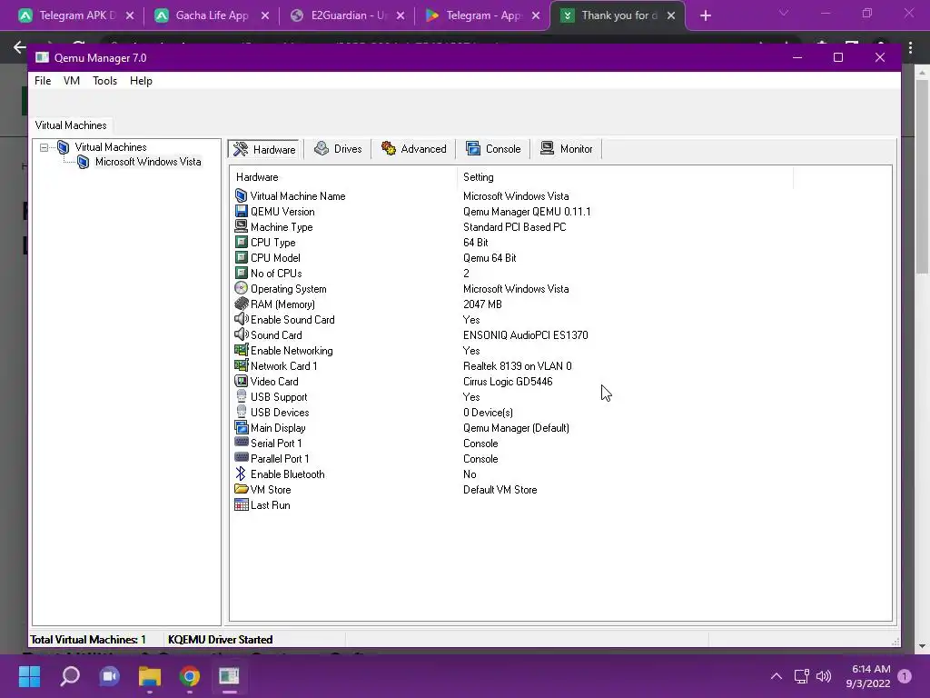The image size is (930, 698).
Task: Click the Main Display window icon
Action: [241, 427]
